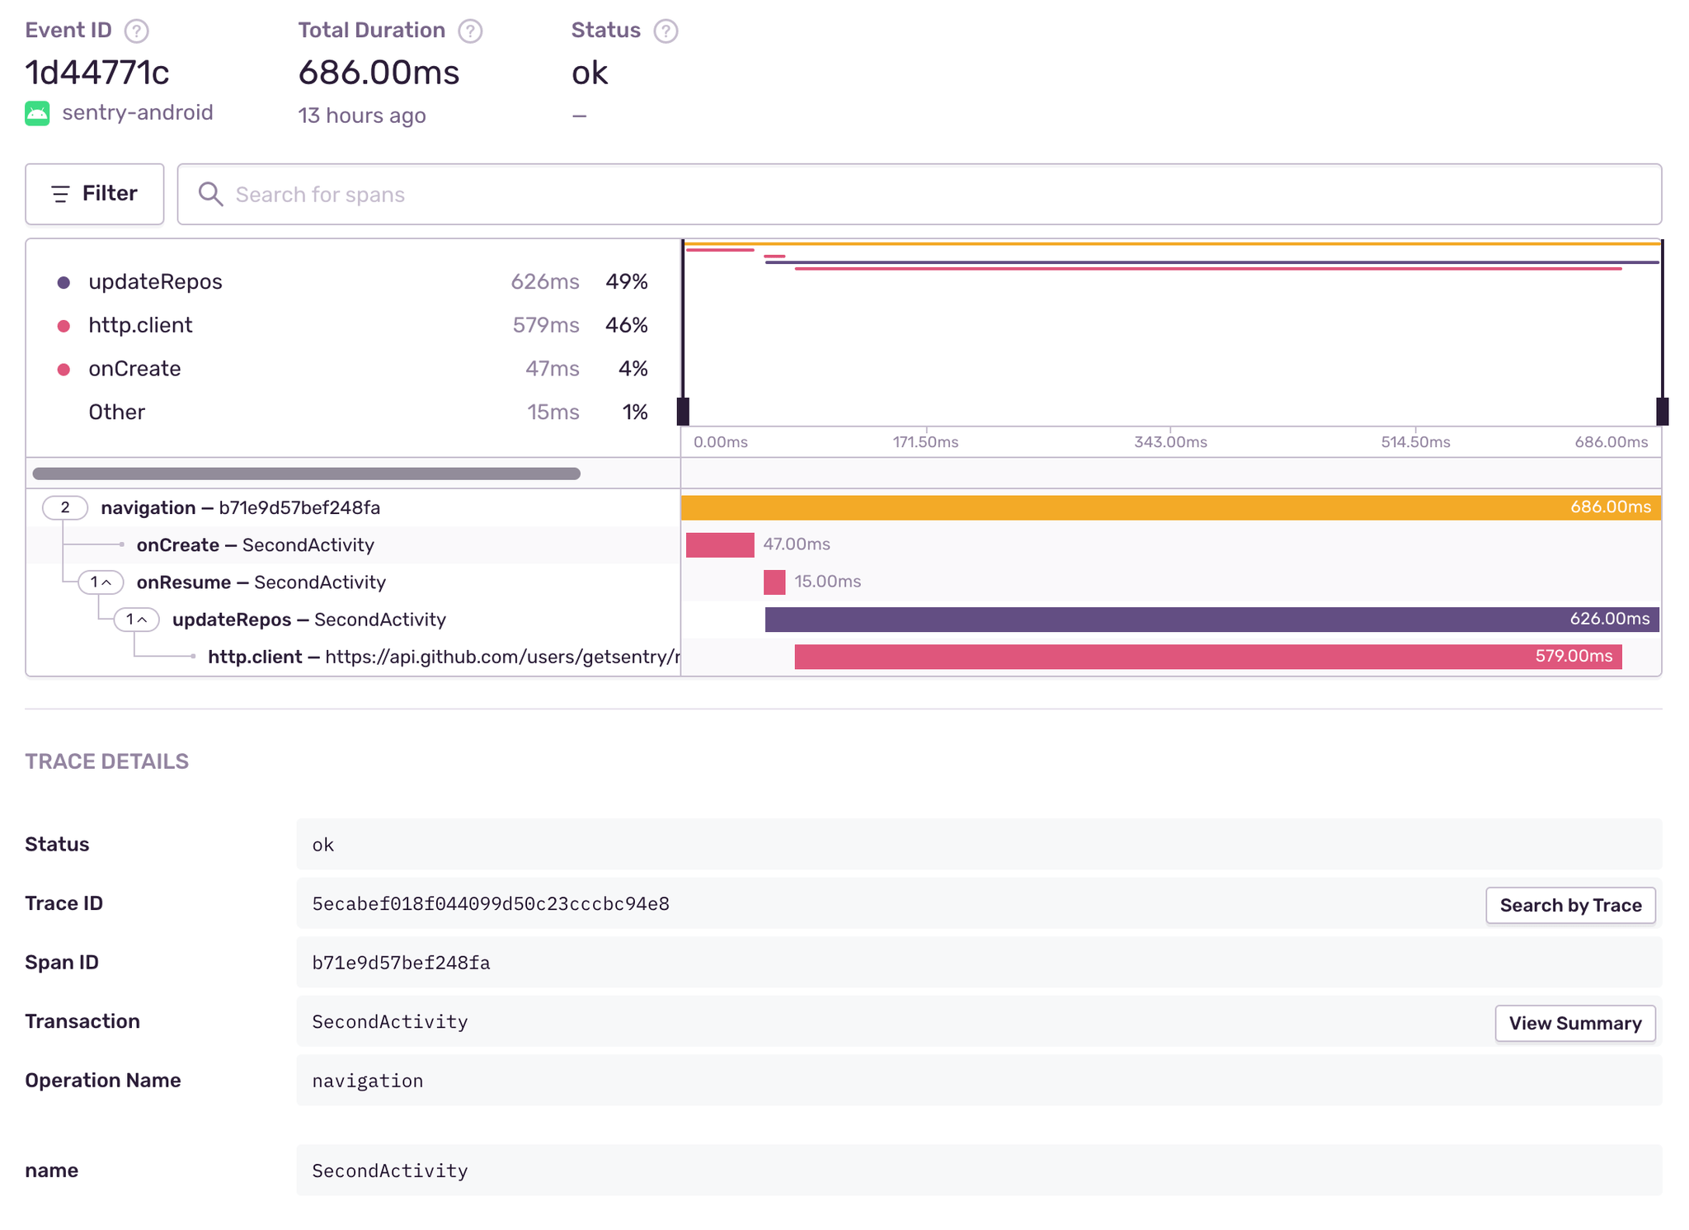Screen dimensions: 1689x1230
Task: Click the left minimap window drag handle
Action: click(683, 411)
